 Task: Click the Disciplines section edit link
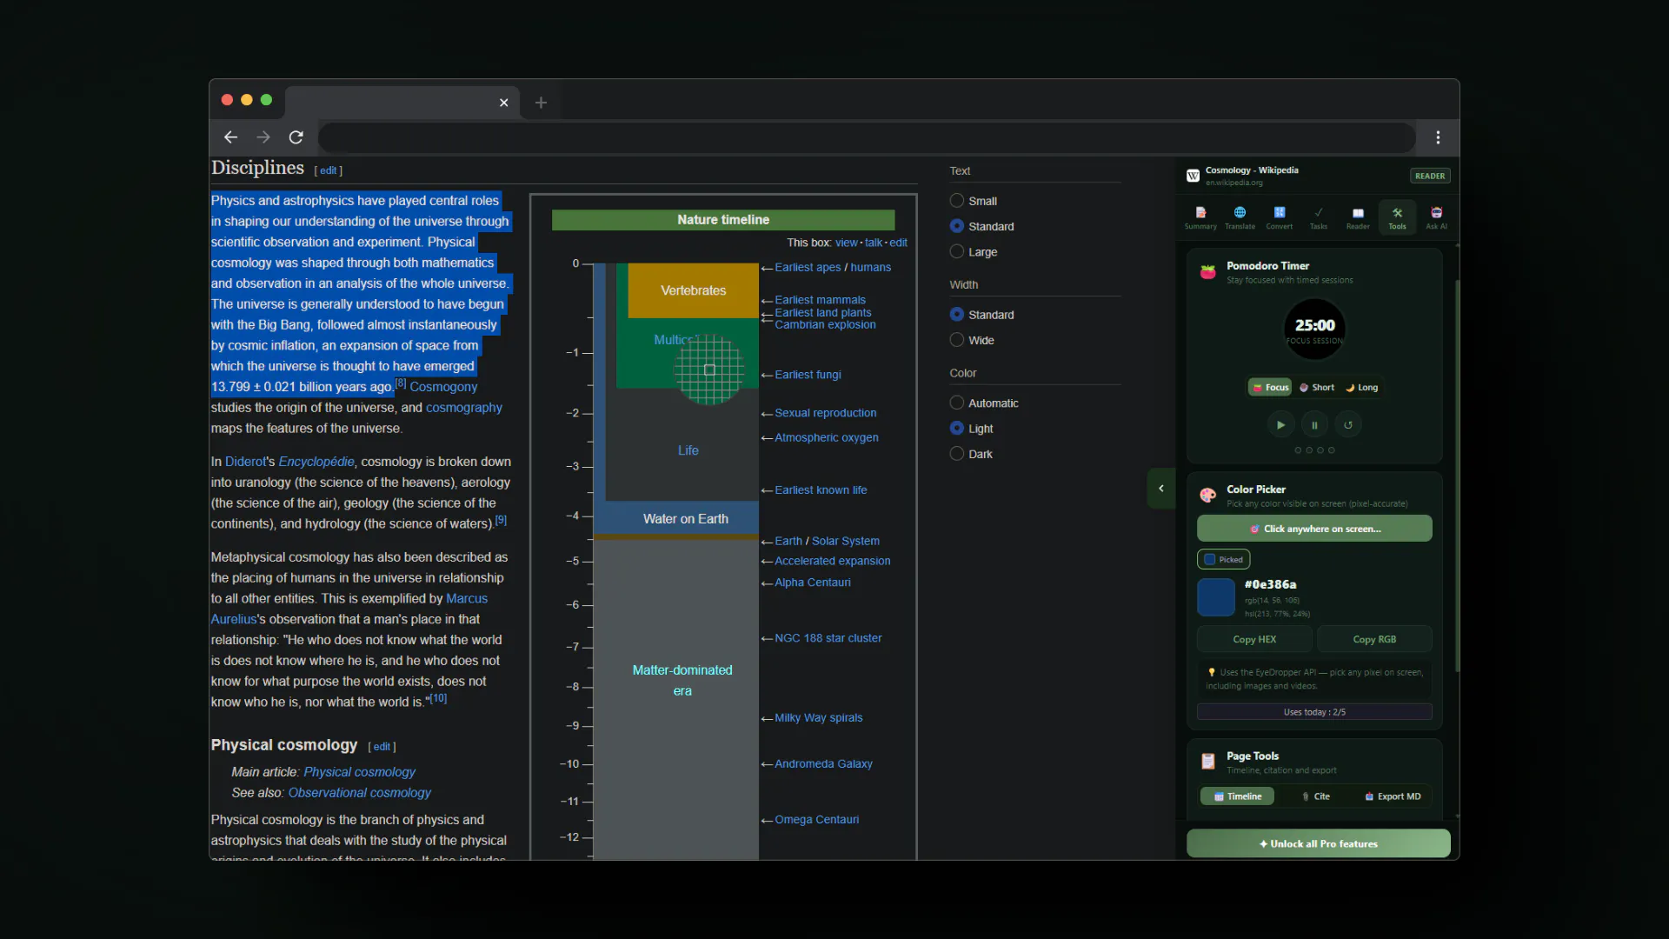click(329, 170)
